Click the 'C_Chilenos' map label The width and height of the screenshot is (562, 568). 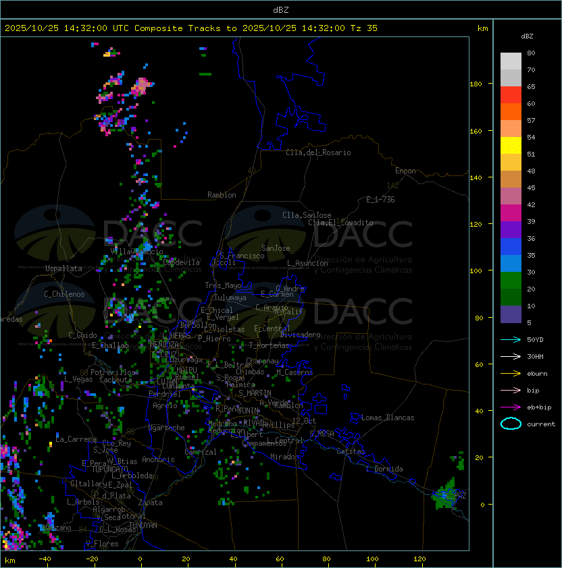[x=64, y=294]
